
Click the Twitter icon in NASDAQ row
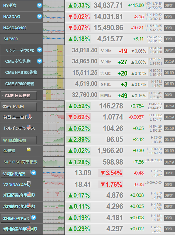coord(39,16)
